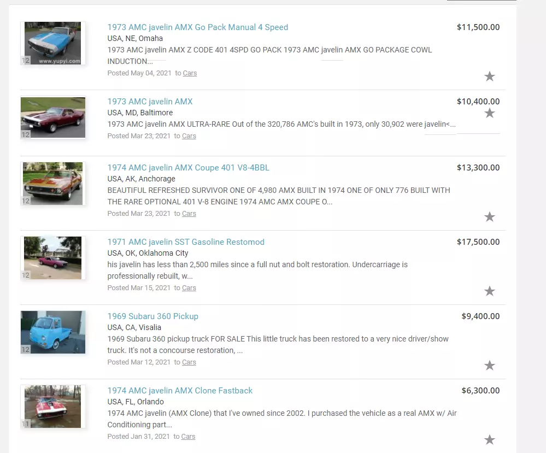View blue javelin thumbnail from Omaha listing
Screen dimensions: 546x453
click(x=52, y=43)
